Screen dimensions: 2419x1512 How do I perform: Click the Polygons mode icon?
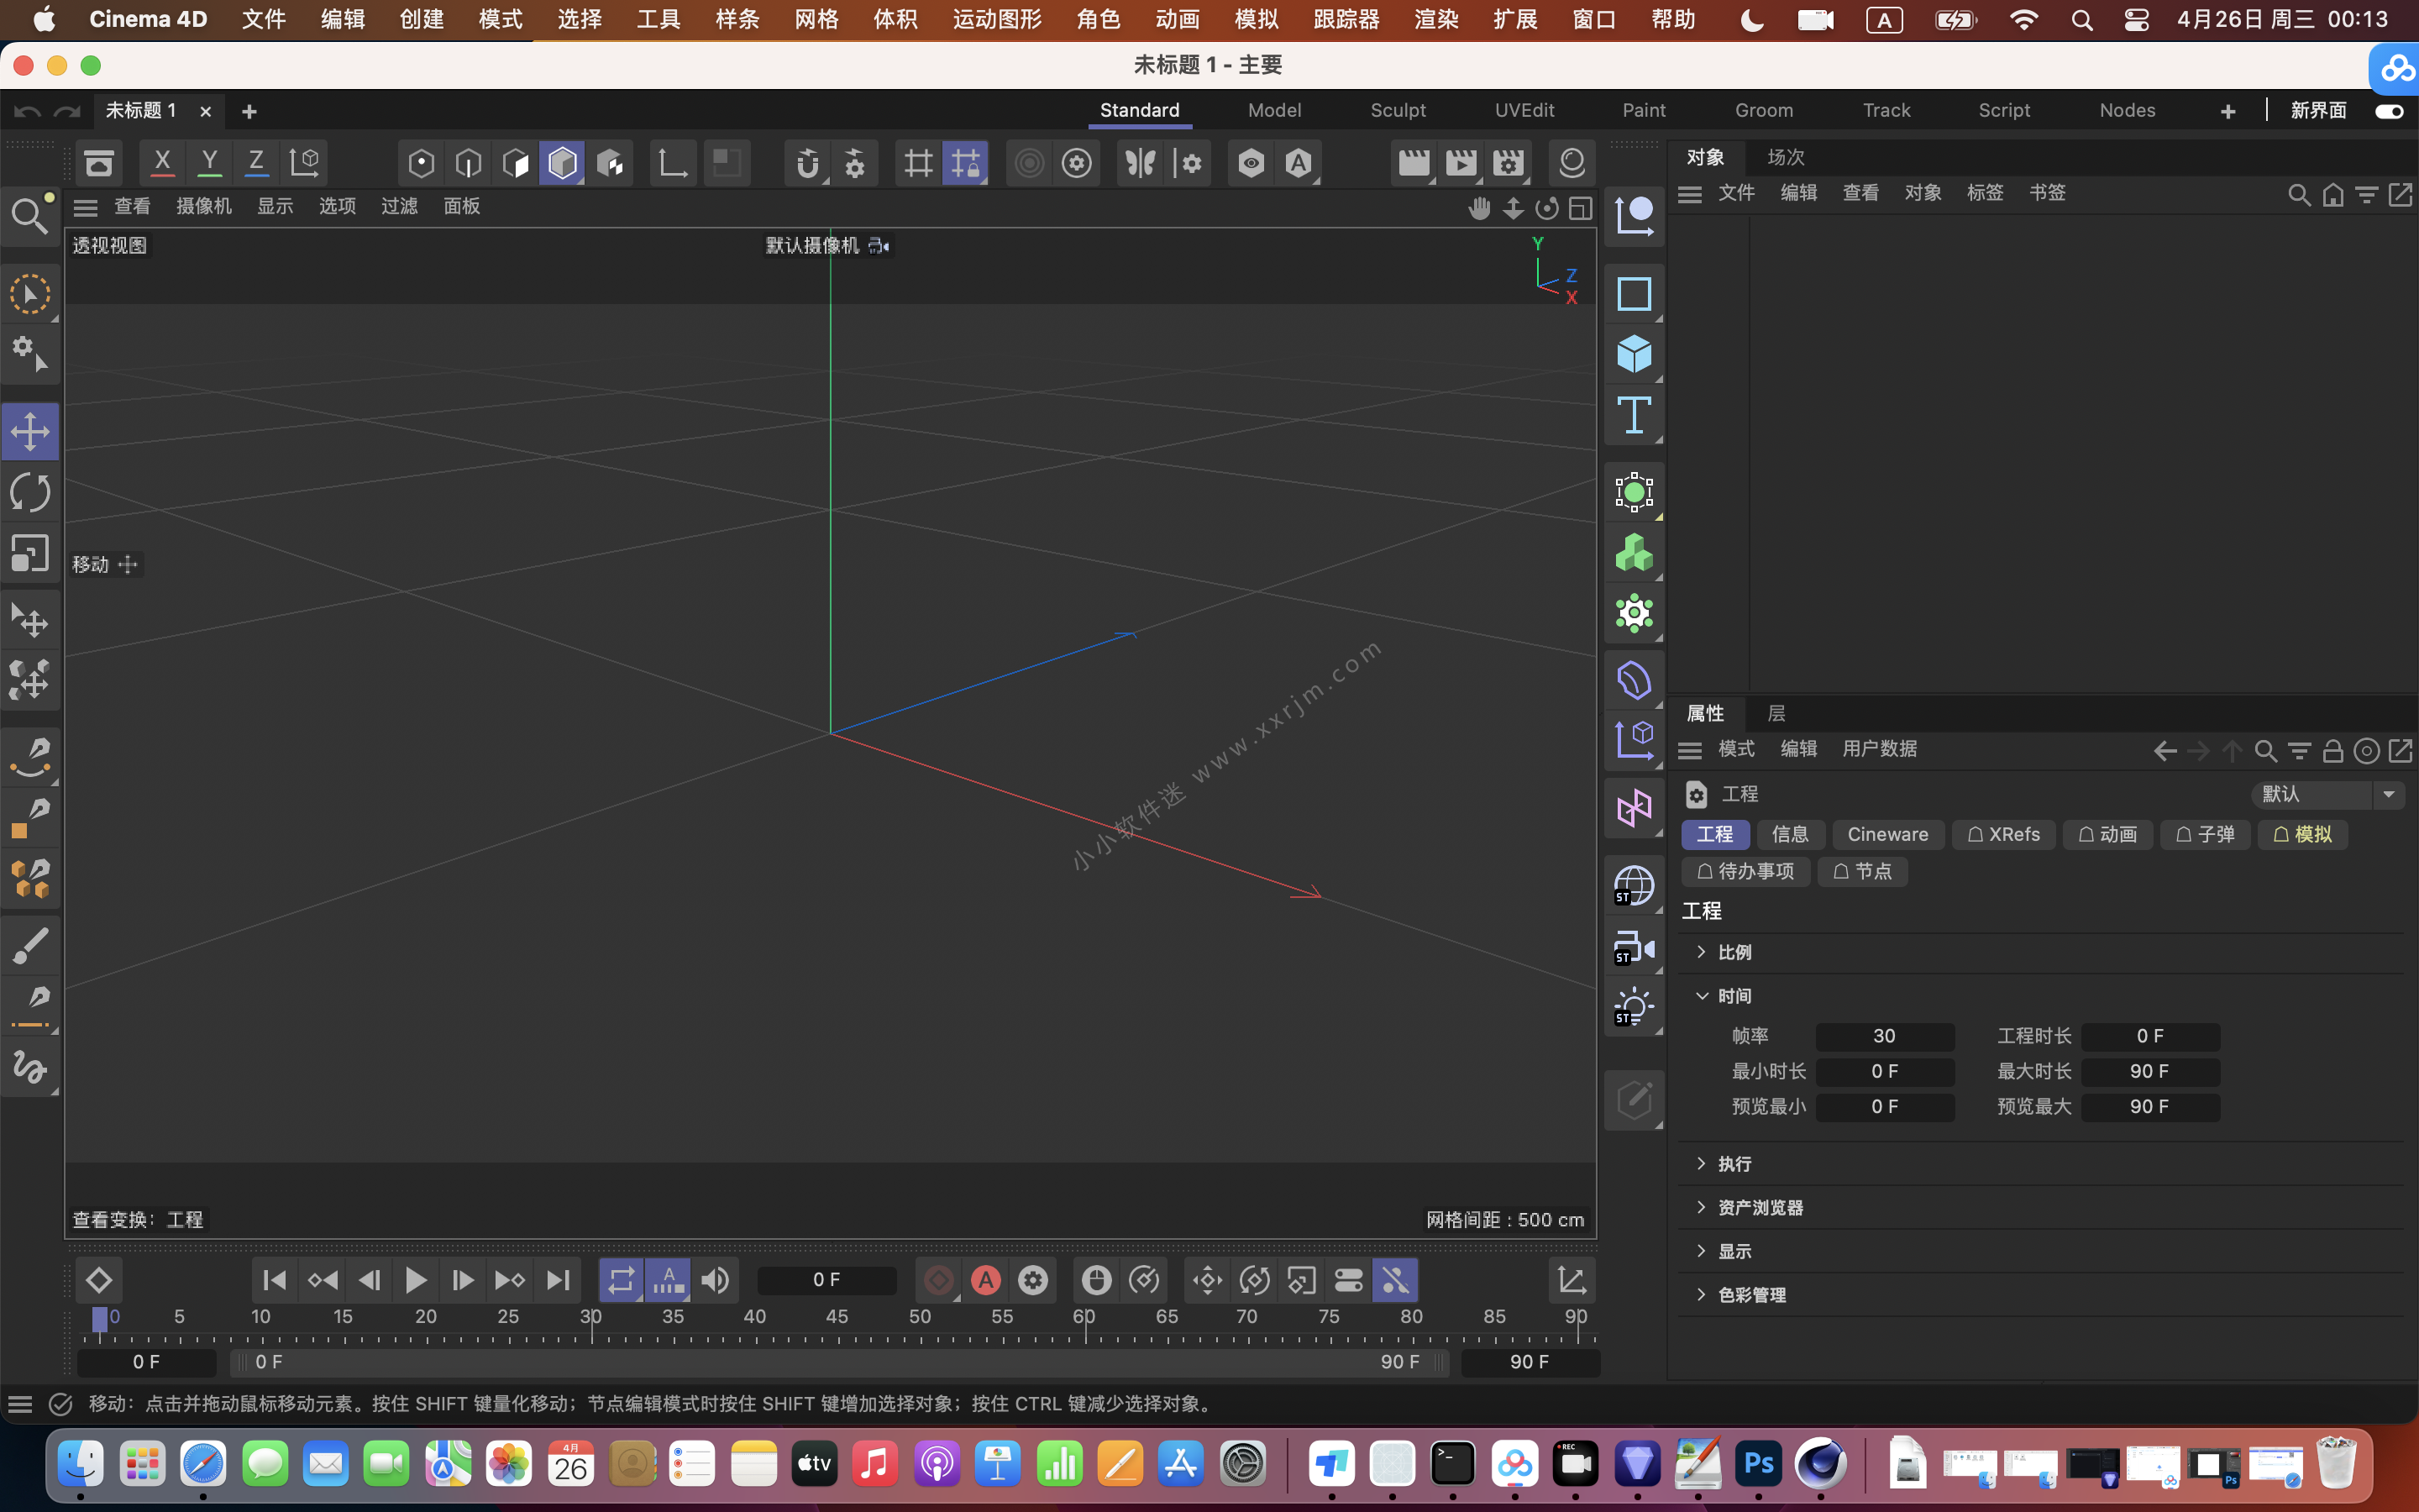[516, 163]
